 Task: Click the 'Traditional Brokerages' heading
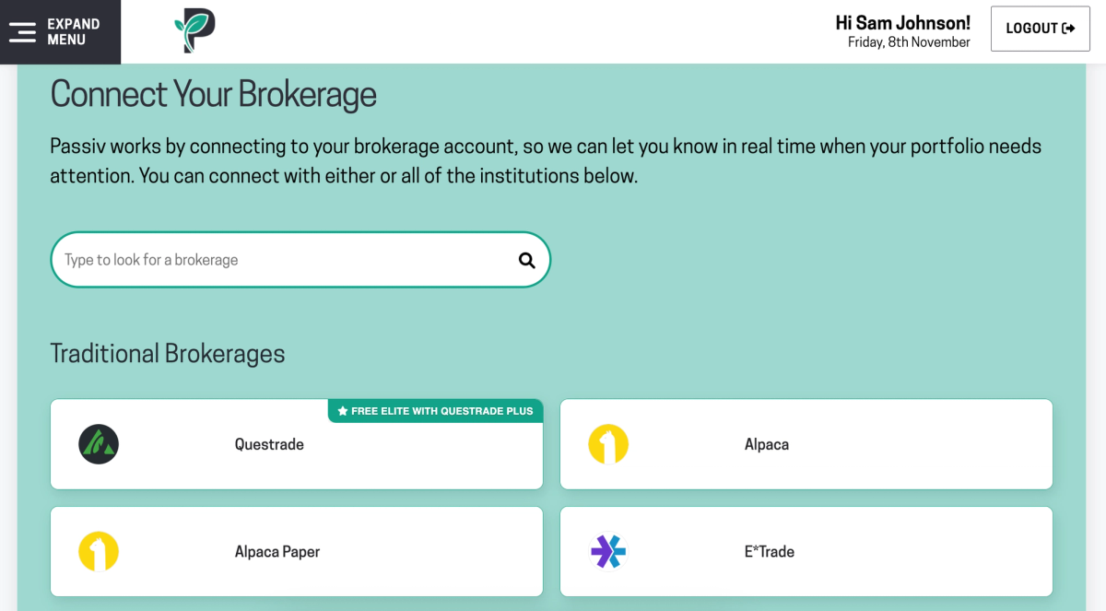[168, 354]
